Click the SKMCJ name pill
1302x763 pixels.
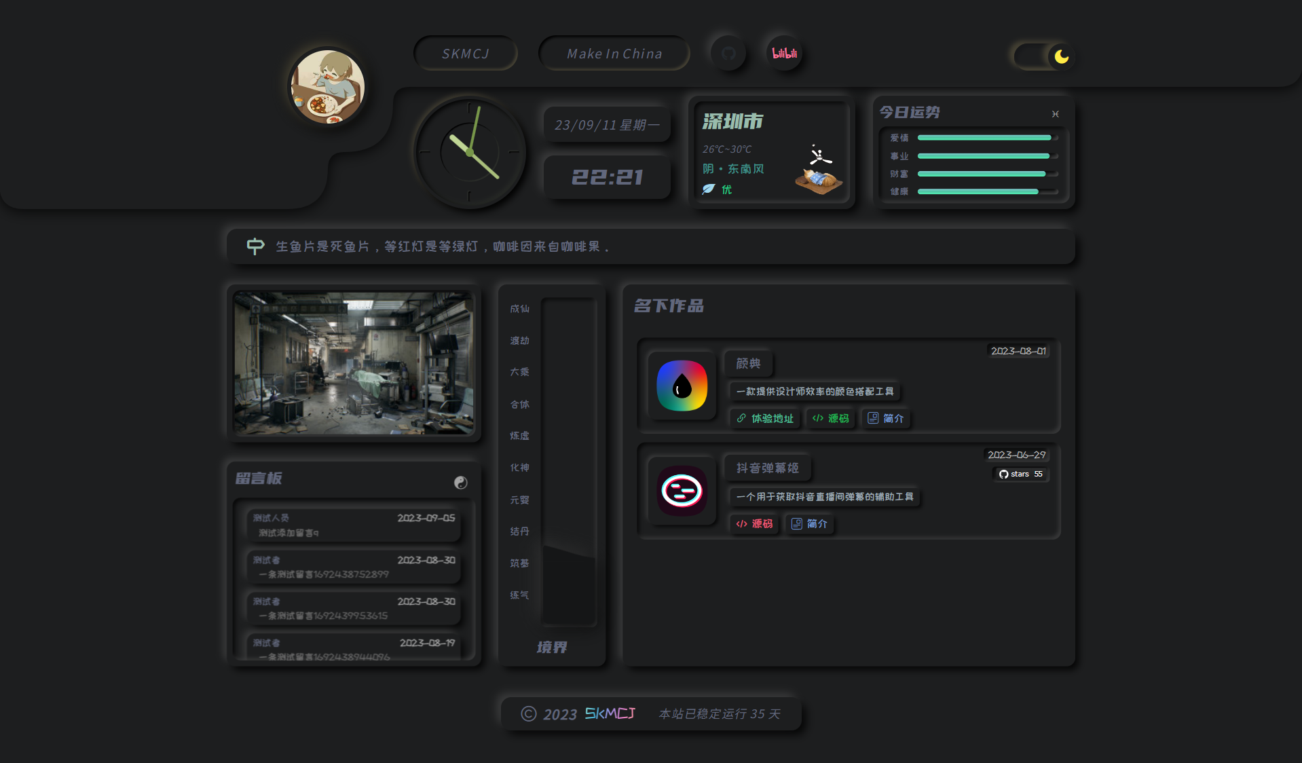466,53
